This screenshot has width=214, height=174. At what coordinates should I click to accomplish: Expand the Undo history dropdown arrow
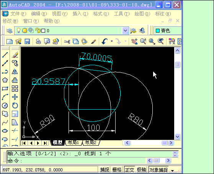[x=112, y=41]
